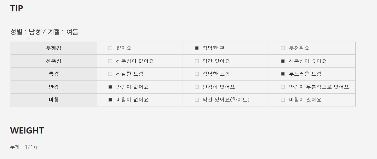Uncheck the 부드러운 느낌 checkbox
The width and height of the screenshot is (377, 159).
[283, 74]
